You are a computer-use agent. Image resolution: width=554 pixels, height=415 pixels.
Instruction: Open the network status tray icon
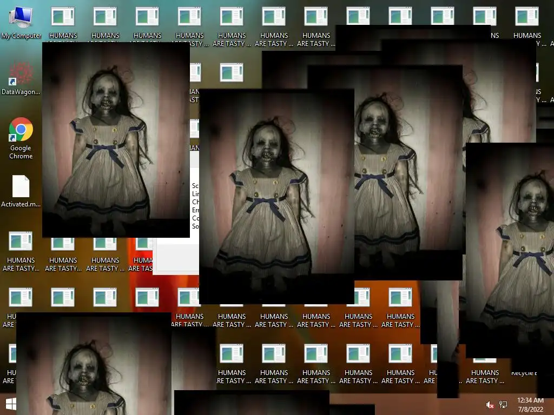503,405
